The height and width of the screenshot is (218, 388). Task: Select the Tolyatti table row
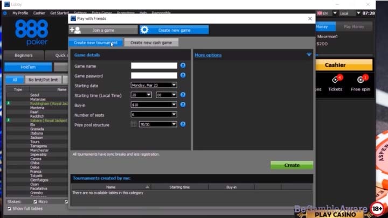tap(37, 175)
